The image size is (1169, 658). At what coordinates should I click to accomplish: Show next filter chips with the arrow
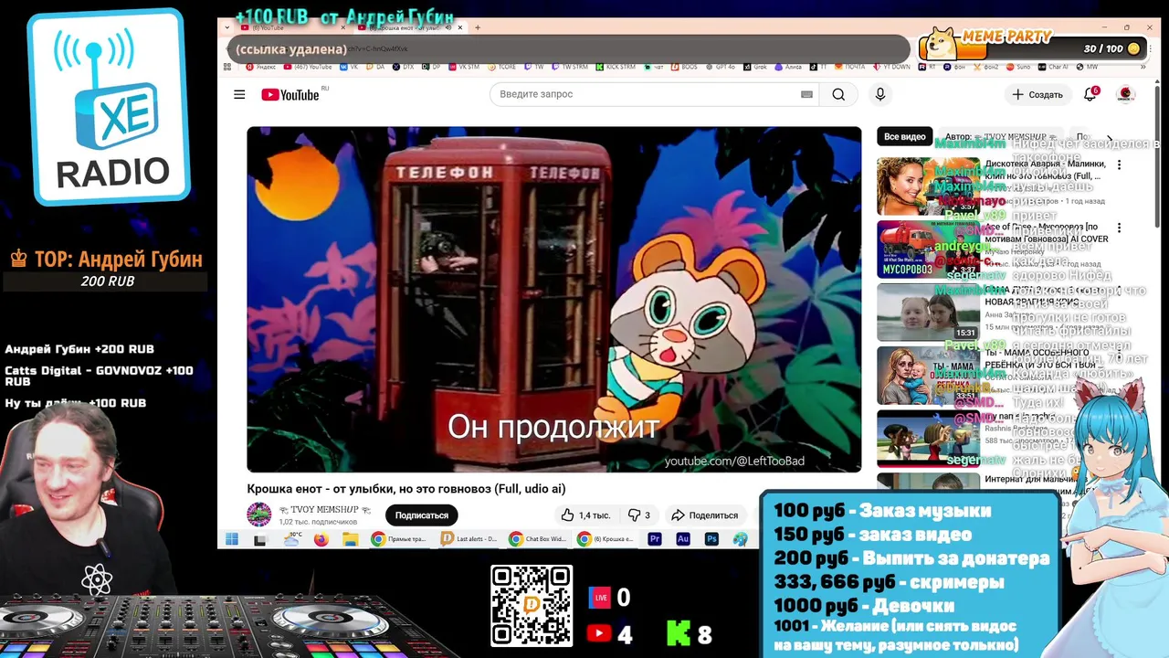point(1110,138)
